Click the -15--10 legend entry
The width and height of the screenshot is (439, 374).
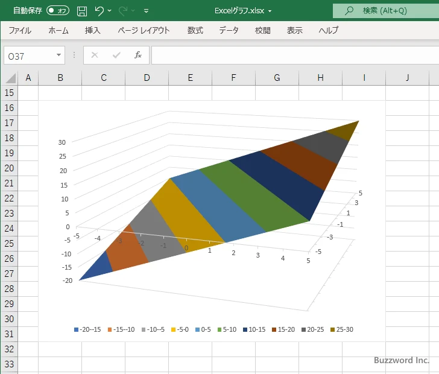[121, 329]
